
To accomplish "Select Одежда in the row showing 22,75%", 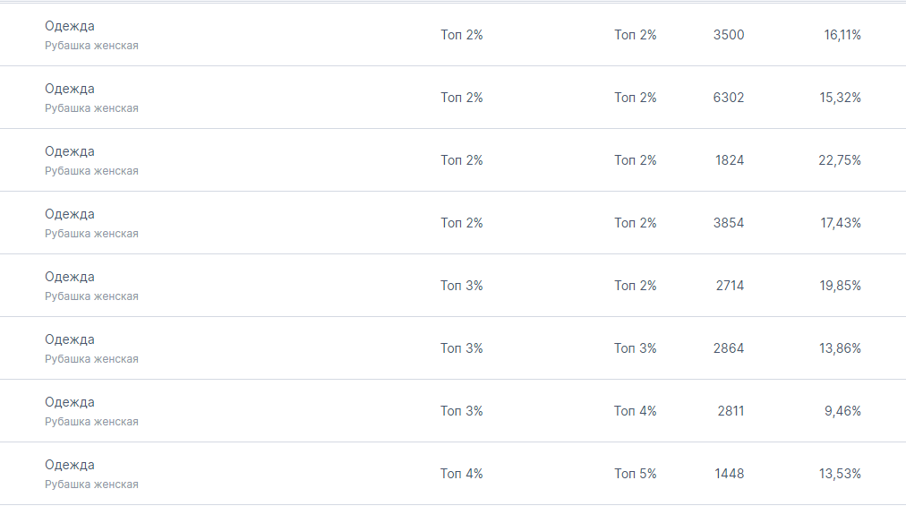I will [x=70, y=151].
